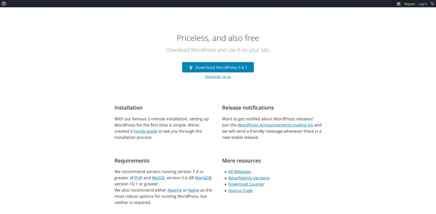Screen dimensions: 436x214
Task: Open the Nginx link
Action: (x=194, y=190)
